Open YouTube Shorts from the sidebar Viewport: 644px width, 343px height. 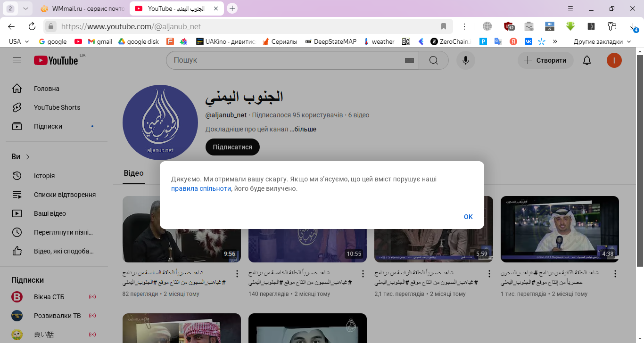[57, 107]
